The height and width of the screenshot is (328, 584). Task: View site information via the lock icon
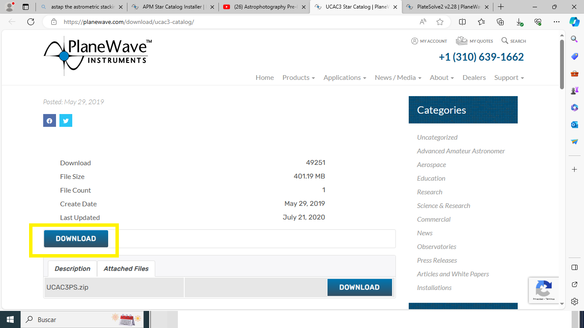click(53, 22)
